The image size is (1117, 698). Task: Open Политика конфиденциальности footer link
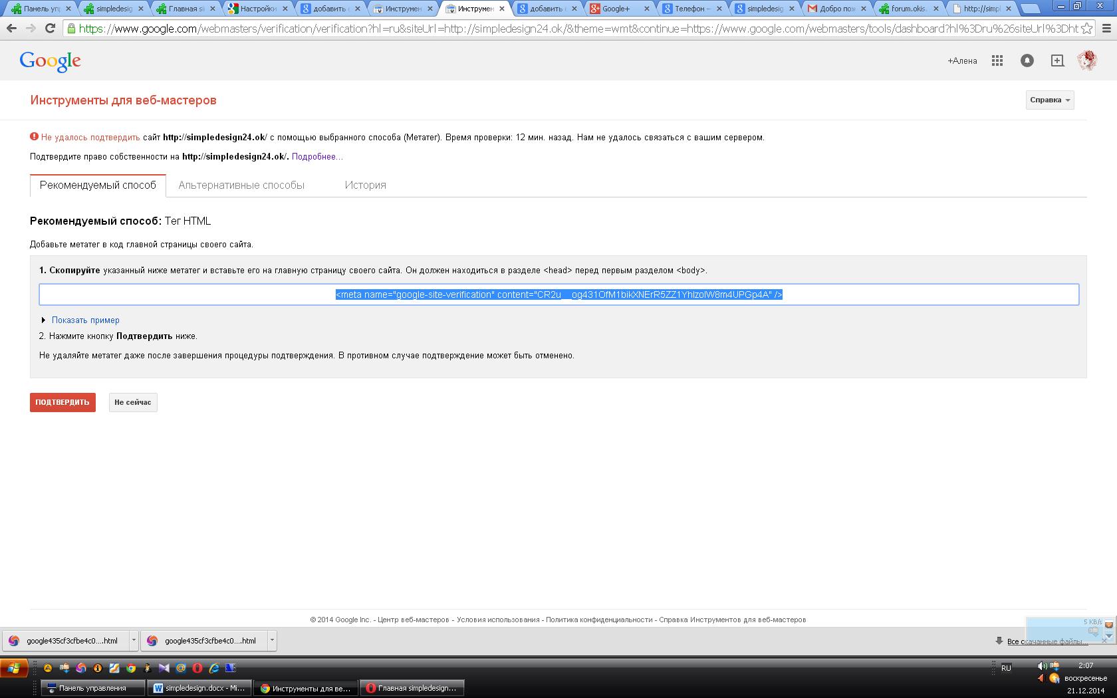[x=599, y=620]
